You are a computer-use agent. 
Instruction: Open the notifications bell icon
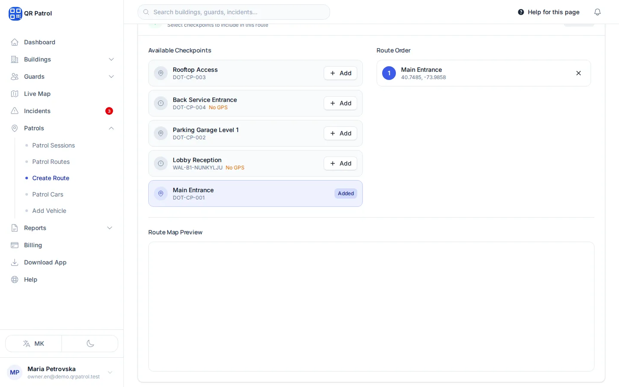click(x=597, y=12)
